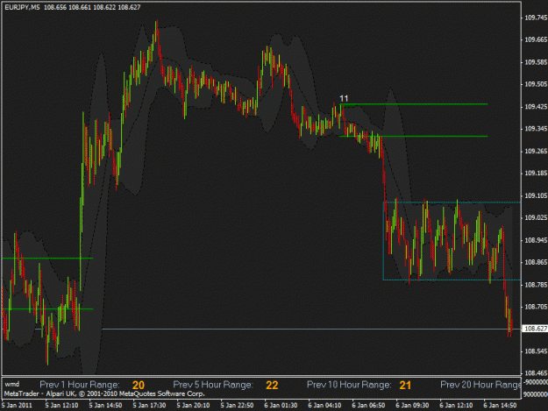Click the 109.585 price scale label

pos(536,62)
